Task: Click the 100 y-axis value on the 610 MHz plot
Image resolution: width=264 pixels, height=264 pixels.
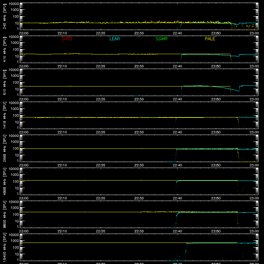Action: pos(16,82)
